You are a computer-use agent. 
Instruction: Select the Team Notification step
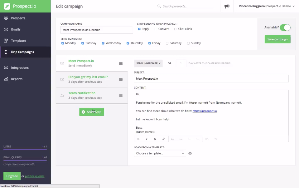coord(92,96)
